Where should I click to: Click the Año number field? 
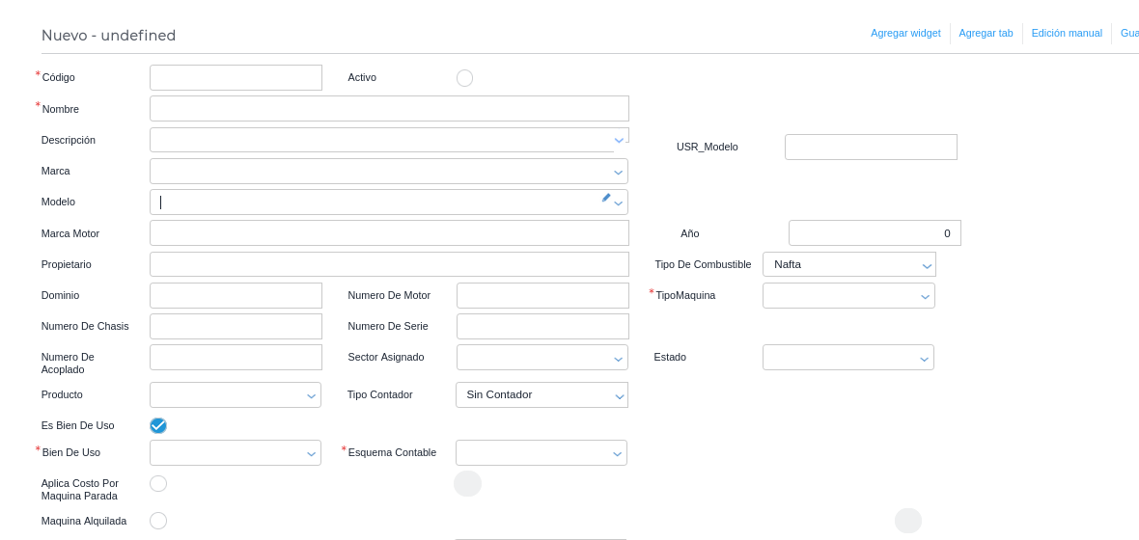(874, 233)
